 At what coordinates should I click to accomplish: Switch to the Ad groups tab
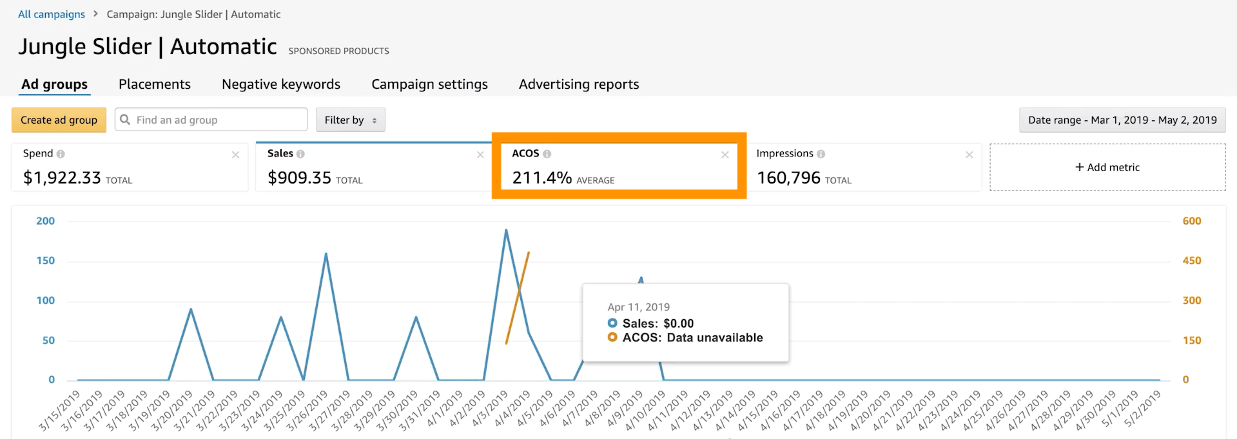coord(55,84)
